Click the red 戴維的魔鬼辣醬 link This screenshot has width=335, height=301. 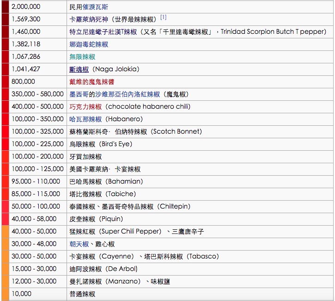pyautogui.click(x=92, y=82)
